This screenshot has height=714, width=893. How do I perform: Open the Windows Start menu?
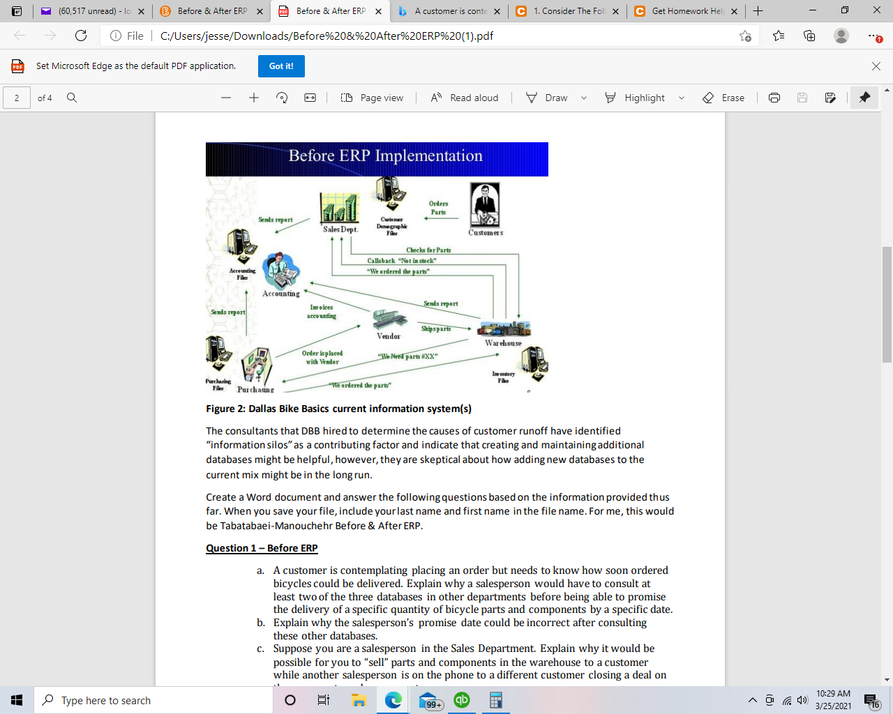click(17, 700)
